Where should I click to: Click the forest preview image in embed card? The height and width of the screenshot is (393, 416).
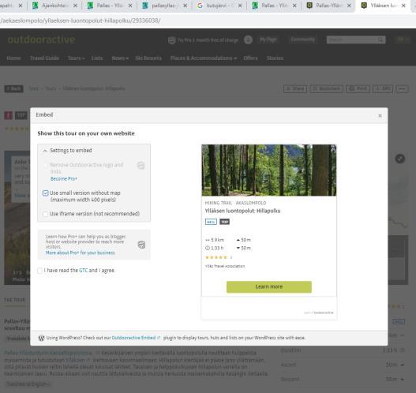coord(268,170)
